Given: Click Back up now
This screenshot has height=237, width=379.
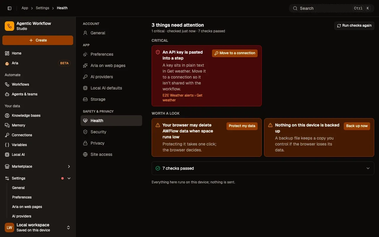Looking at the screenshot, I should 357,126.
